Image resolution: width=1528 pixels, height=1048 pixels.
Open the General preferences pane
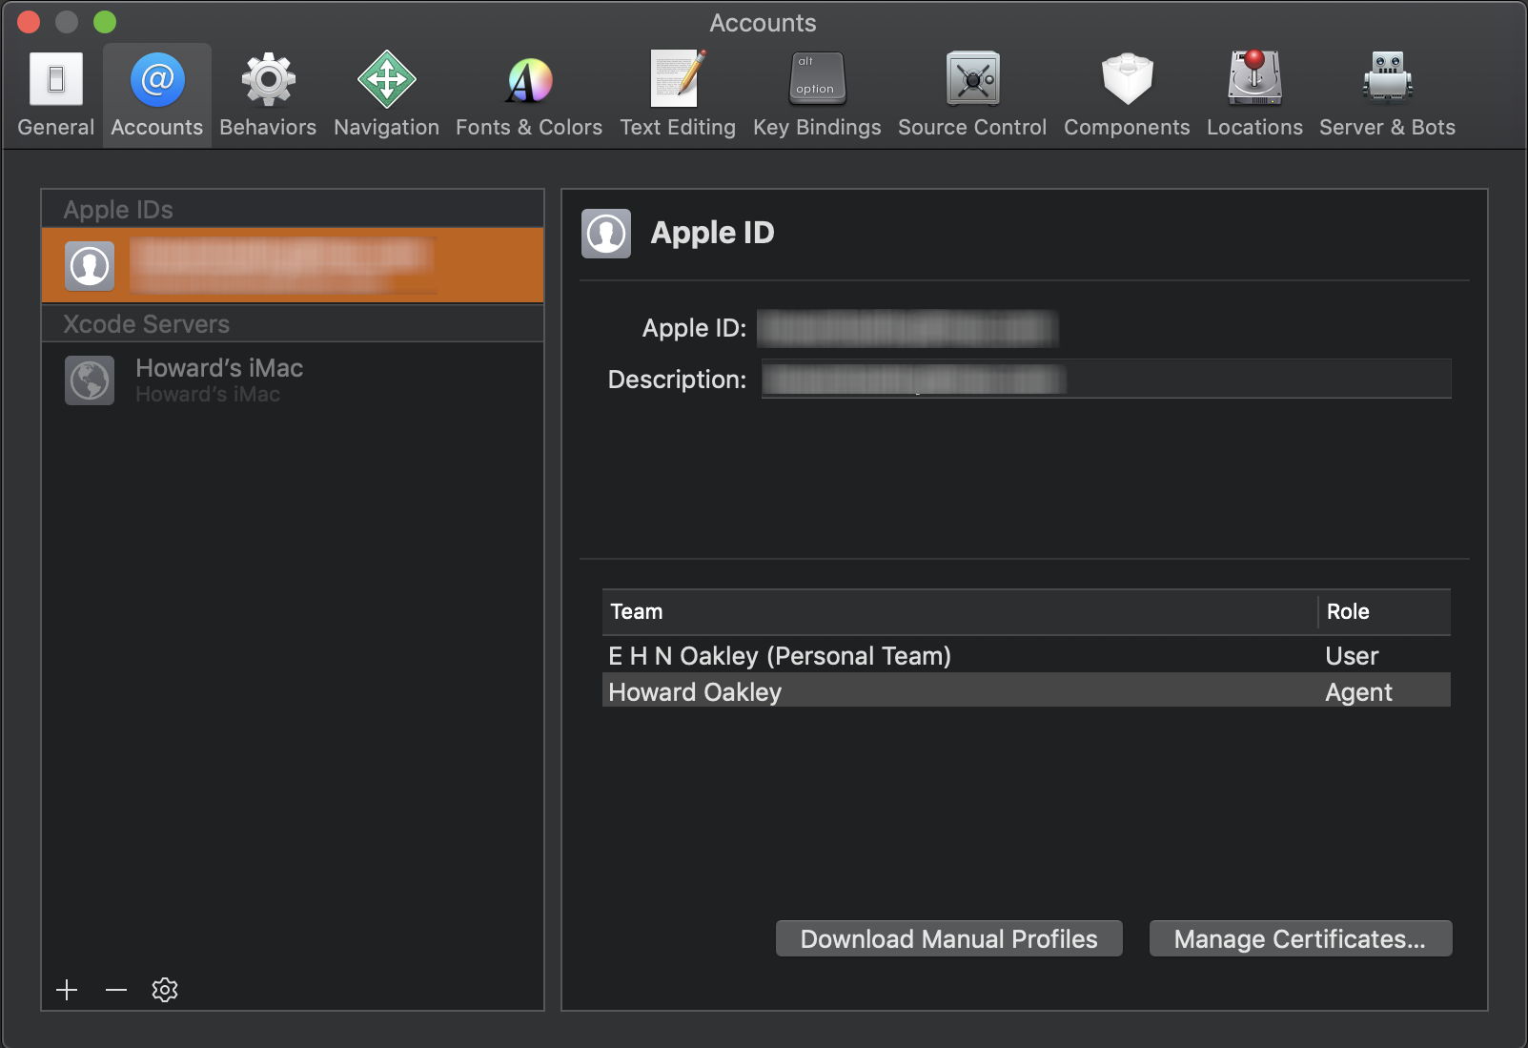[56, 95]
